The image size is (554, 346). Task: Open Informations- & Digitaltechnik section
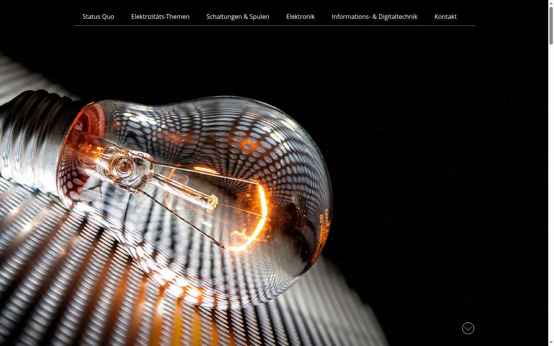[374, 17]
